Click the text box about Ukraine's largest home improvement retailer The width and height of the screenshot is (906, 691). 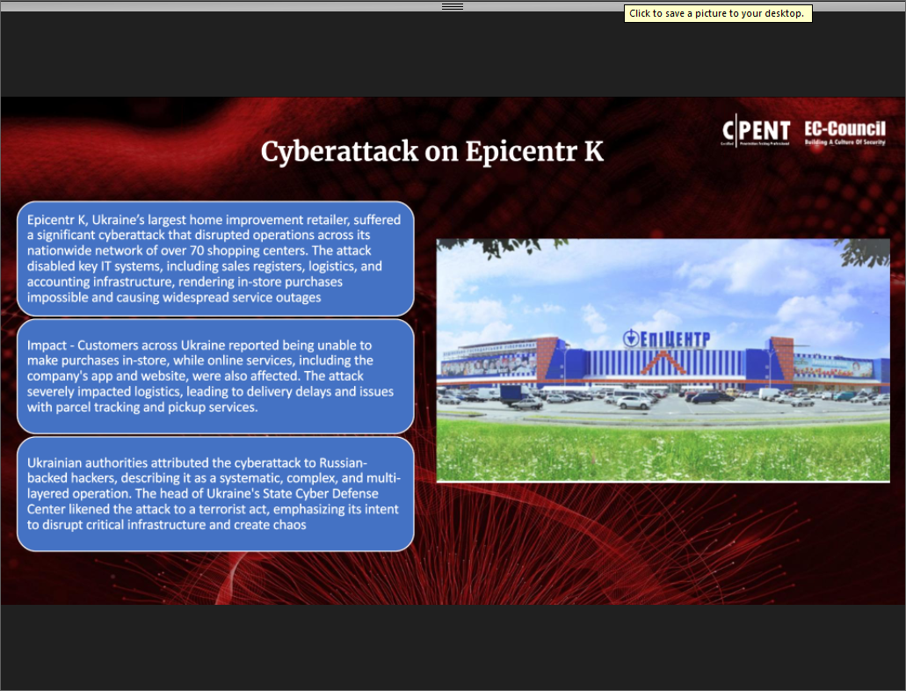point(215,258)
